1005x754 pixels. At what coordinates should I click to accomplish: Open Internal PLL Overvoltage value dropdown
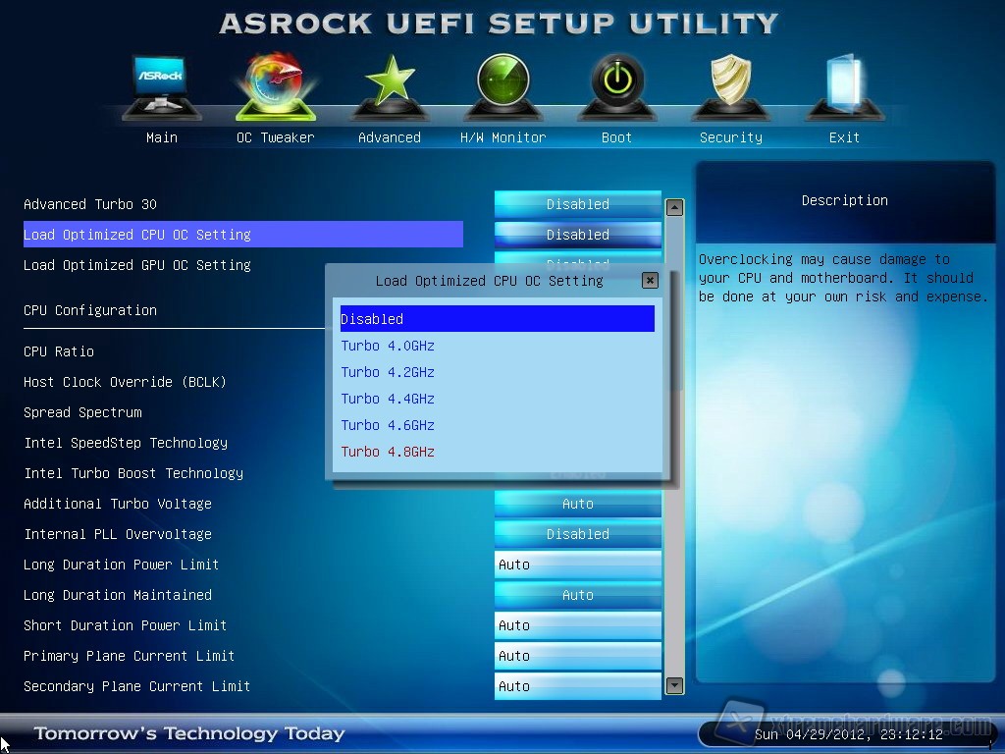coord(577,534)
